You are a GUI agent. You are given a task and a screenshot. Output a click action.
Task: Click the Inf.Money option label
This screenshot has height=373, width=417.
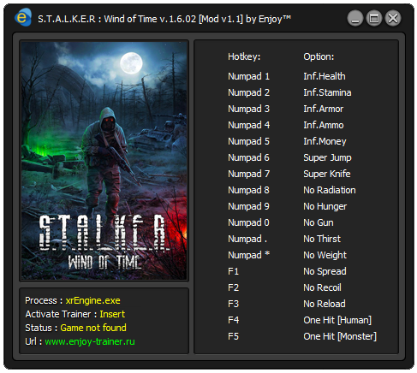pos(325,141)
